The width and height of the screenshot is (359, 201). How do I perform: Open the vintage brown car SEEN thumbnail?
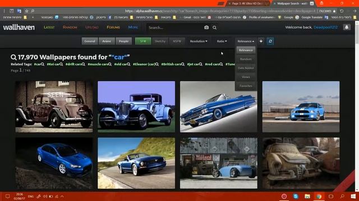tap(54, 107)
